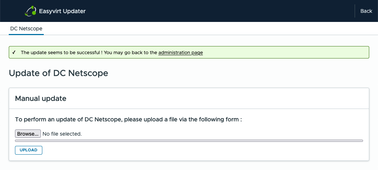
Task: Click the blue underline beneath DC Netscope tab
Action: [x=26, y=34]
